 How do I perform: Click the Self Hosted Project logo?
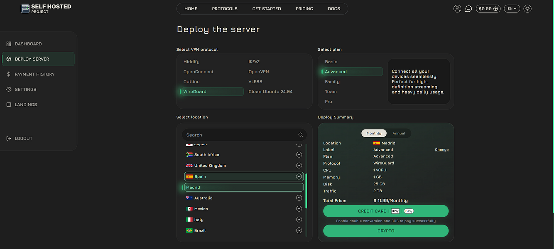point(46,9)
